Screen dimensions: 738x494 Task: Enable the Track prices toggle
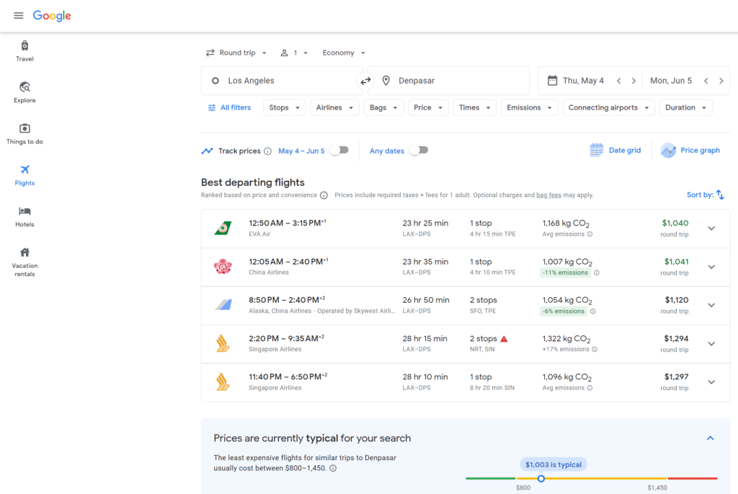point(339,151)
